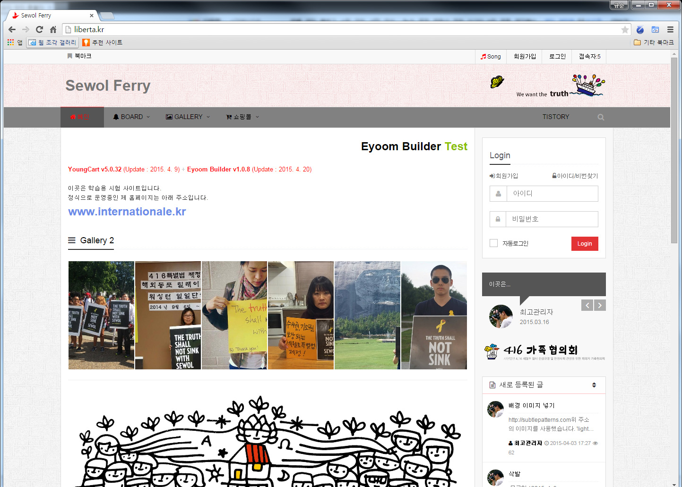Click the Gallery 2 list icon
Viewport: 682px width, 487px height.
pos(72,240)
